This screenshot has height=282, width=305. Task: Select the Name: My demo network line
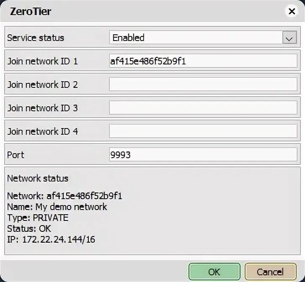[x=57, y=207]
